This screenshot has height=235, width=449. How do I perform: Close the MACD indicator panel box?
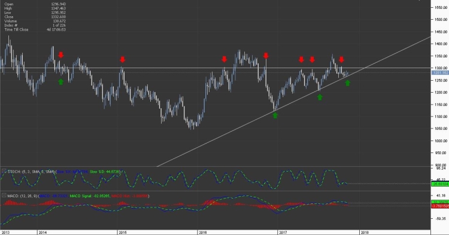click(x=4, y=196)
